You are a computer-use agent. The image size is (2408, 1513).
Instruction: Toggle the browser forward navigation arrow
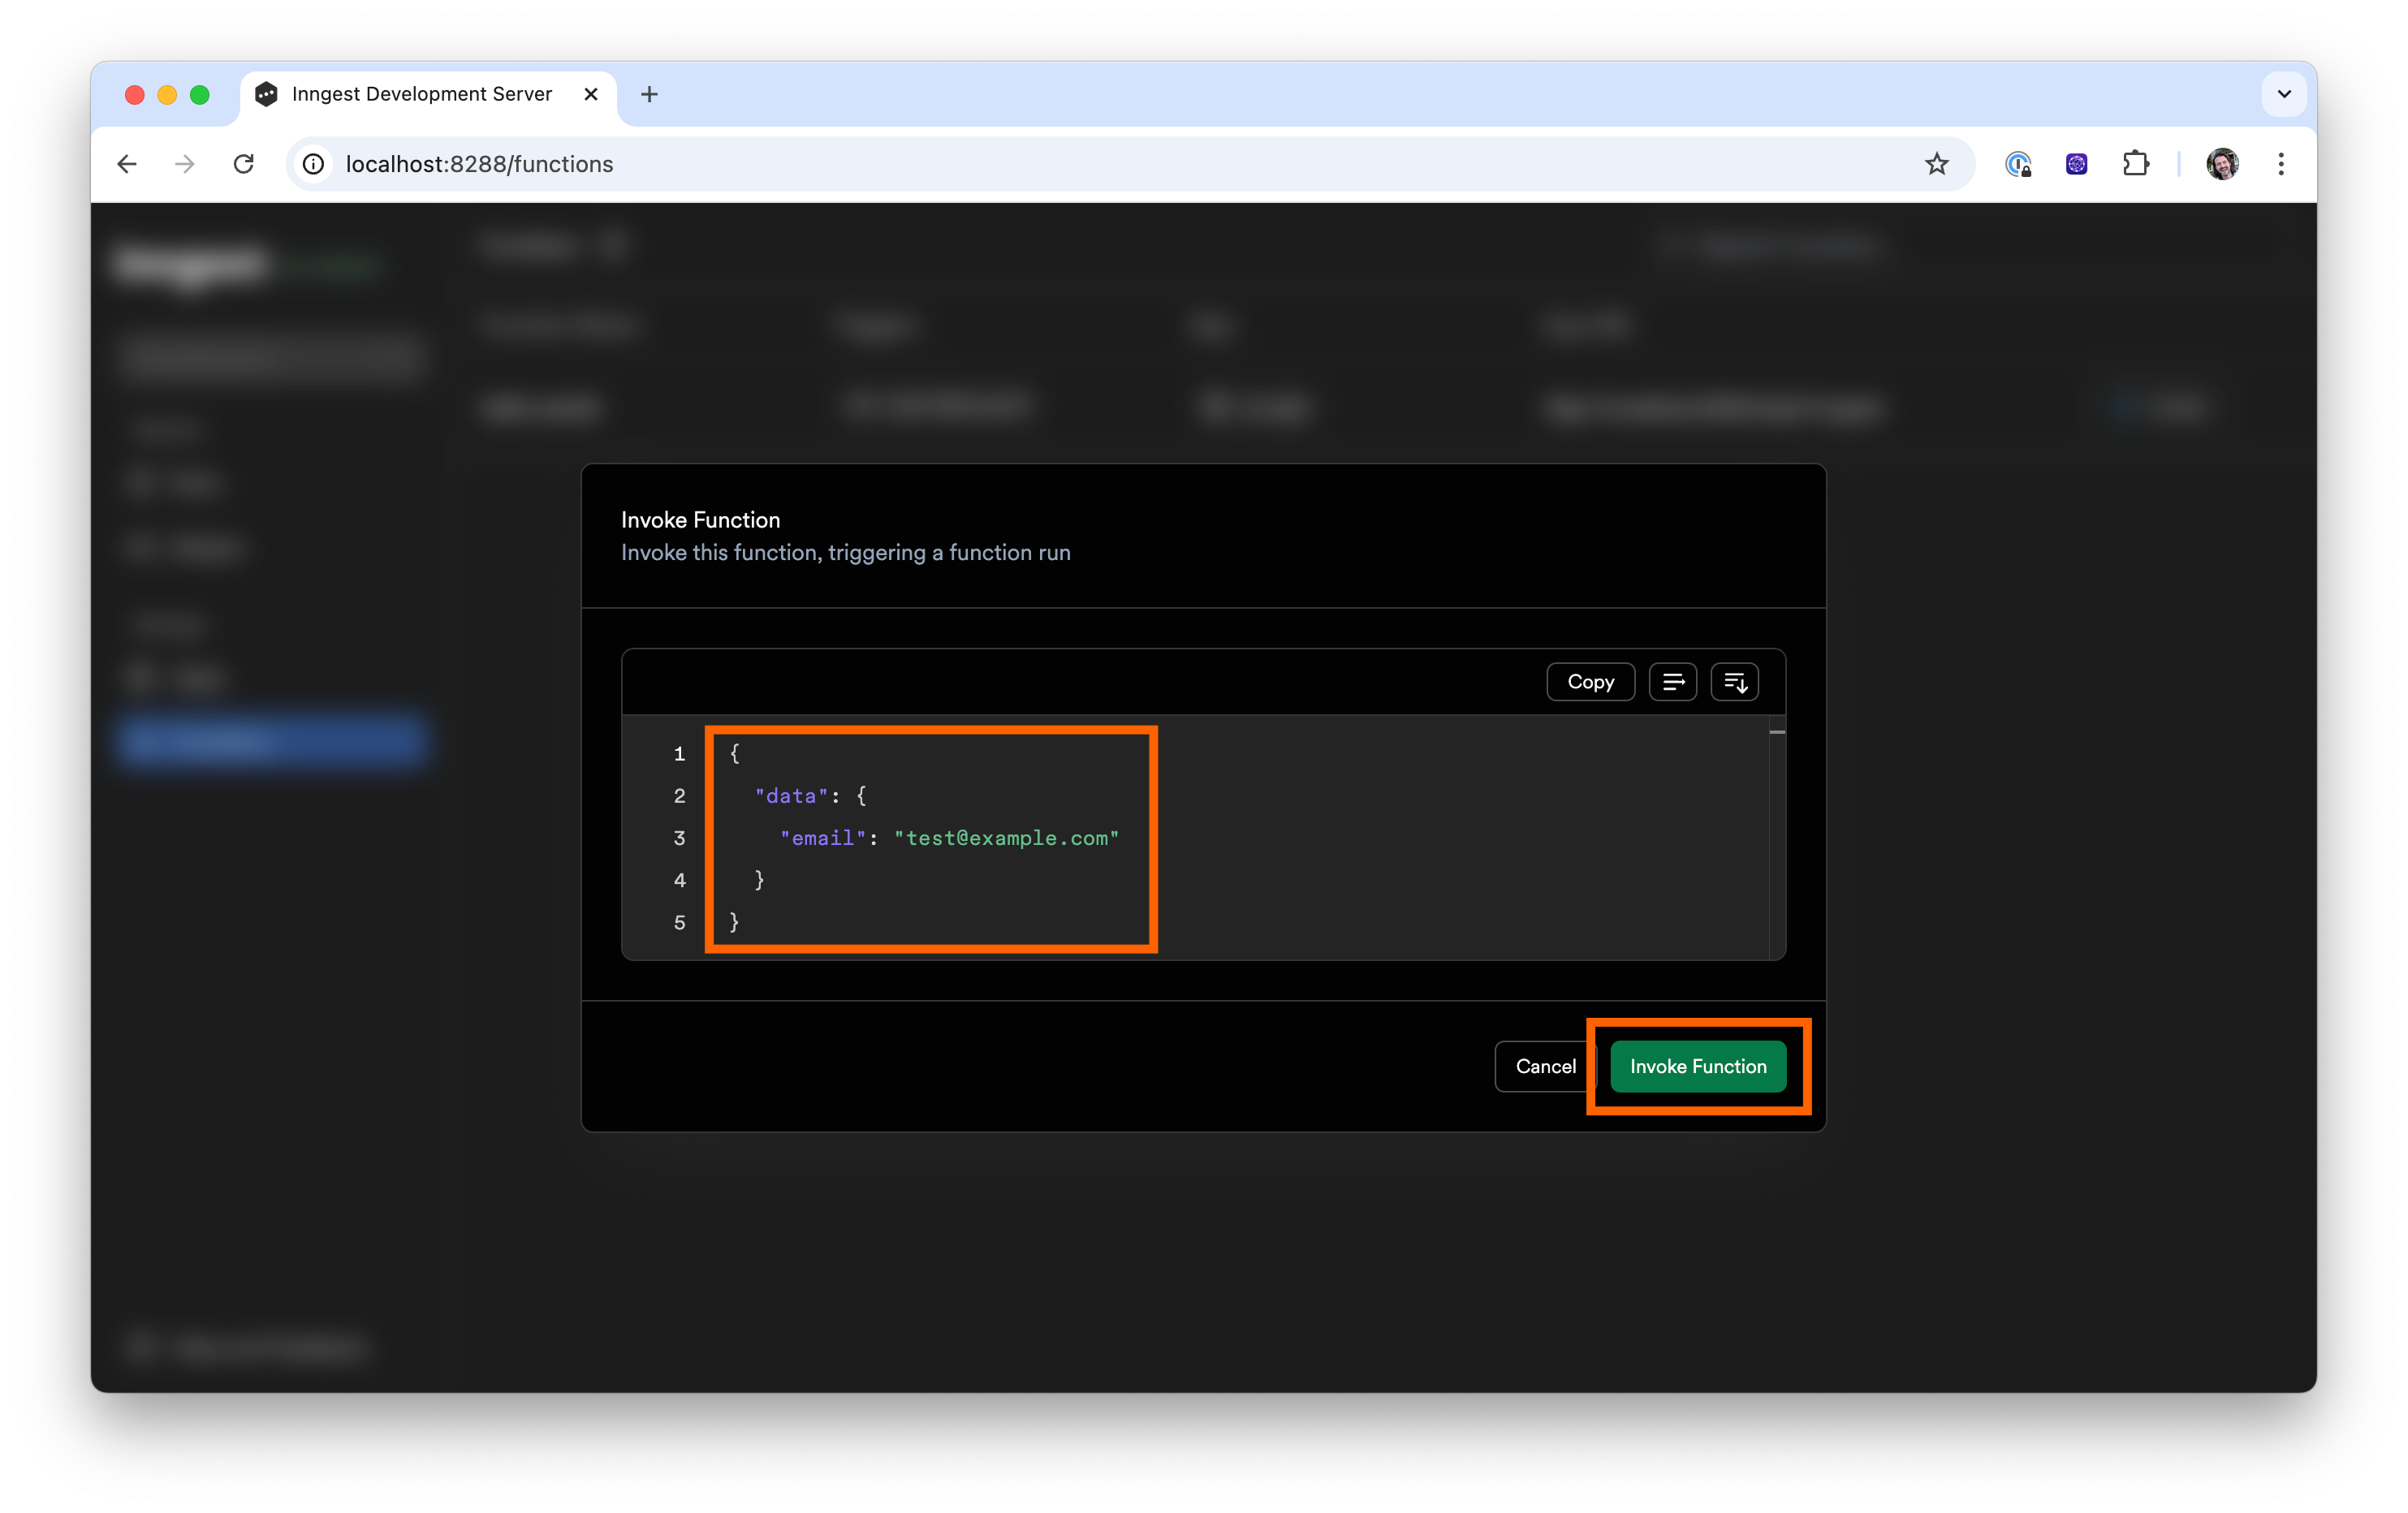click(x=185, y=164)
